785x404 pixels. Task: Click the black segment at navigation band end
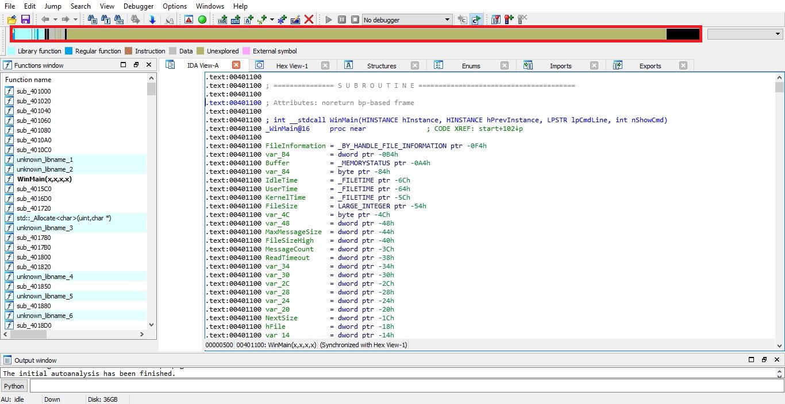click(683, 34)
